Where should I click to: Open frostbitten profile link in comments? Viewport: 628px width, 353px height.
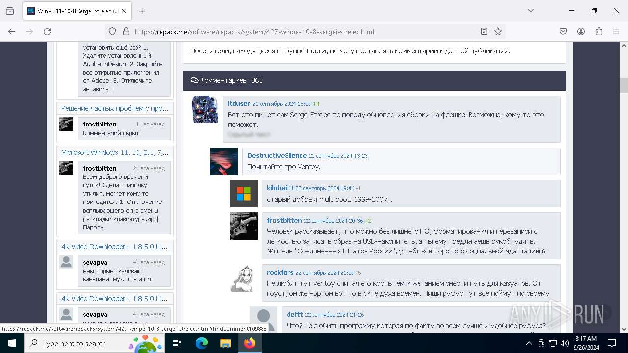click(285, 220)
